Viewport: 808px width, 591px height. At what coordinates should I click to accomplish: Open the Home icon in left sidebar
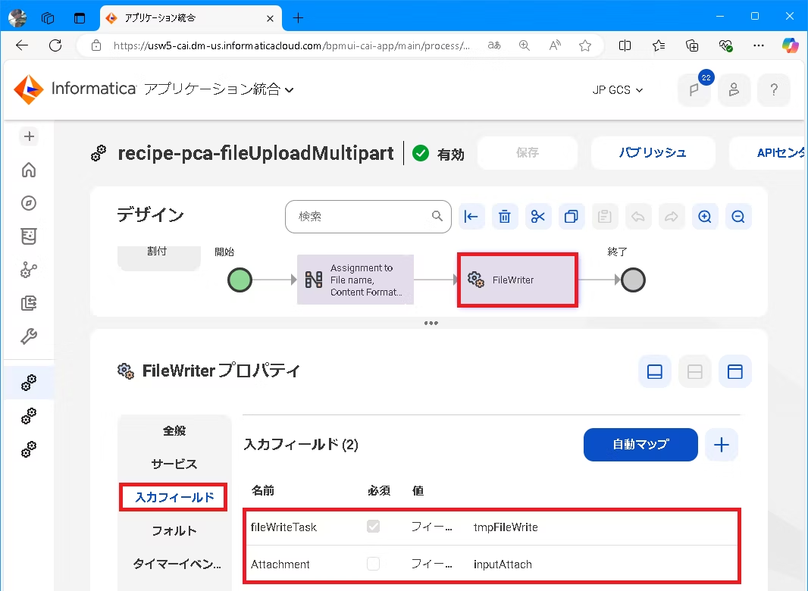tap(29, 170)
